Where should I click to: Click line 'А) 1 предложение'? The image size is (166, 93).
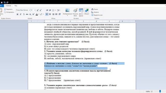53,75
